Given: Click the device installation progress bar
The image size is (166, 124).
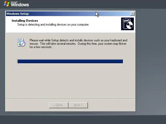Looking at the screenshot, I should point(70,61).
